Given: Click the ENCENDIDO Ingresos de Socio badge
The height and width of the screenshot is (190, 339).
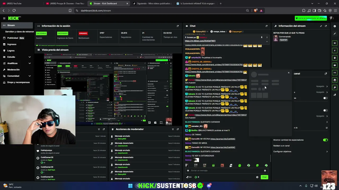Looking at the screenshot, I should coord(63,34).
